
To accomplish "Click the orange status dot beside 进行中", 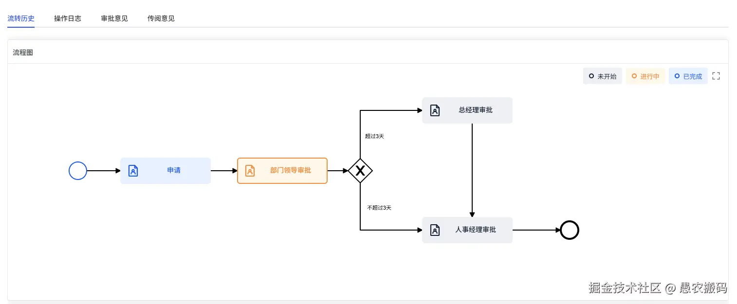I will coord(635,76).
